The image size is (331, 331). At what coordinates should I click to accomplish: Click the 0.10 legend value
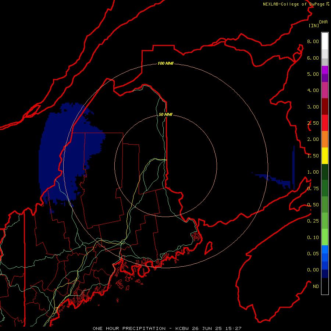tap(313, 238)
